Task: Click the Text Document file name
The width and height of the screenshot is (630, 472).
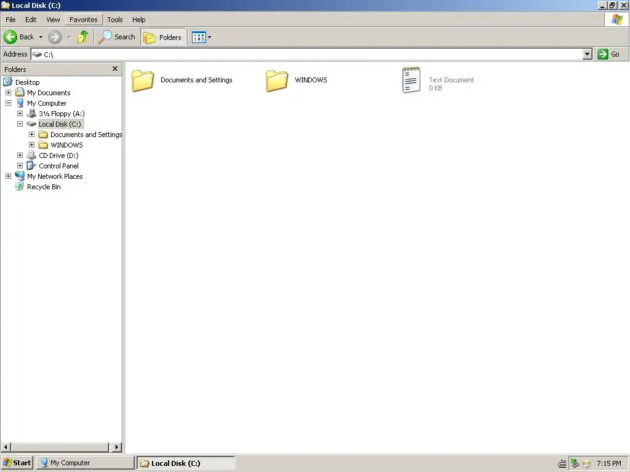Action: [x=451, y=80]
